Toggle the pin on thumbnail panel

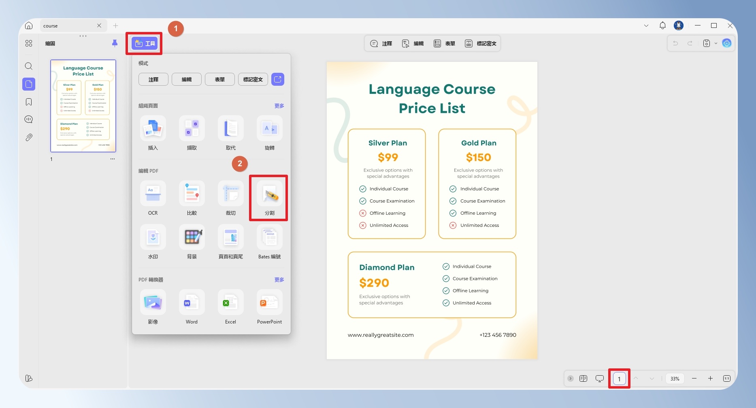tap(115, 43)
